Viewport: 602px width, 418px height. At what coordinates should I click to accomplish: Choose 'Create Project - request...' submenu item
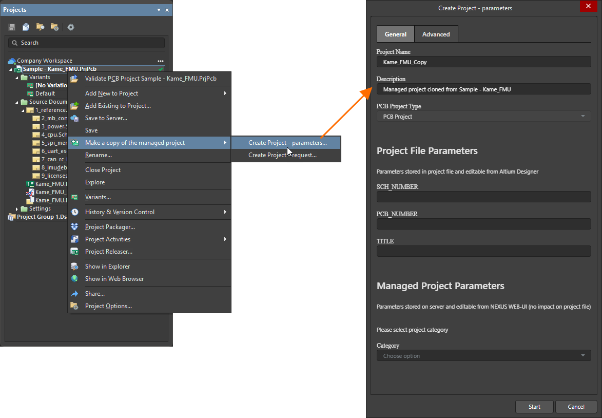click(282, 155)
